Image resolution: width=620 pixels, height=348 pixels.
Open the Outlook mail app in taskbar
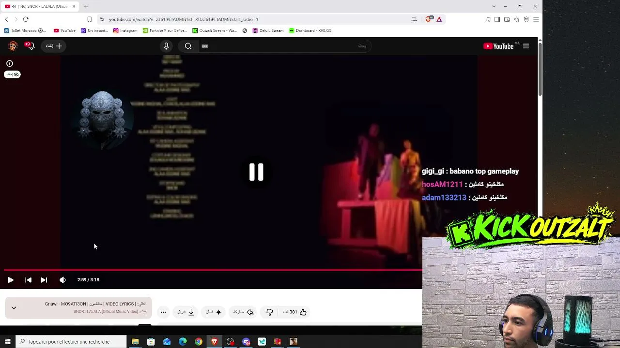point(167,342)
